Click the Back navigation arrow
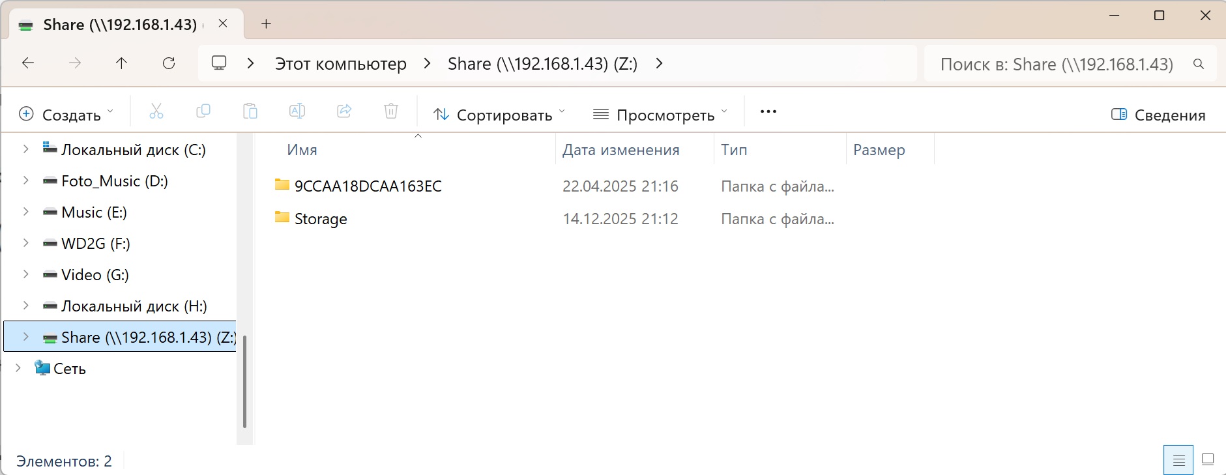 [x=28, y=63]
